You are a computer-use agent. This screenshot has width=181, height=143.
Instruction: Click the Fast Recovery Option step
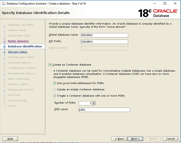[x=21, y=57]
